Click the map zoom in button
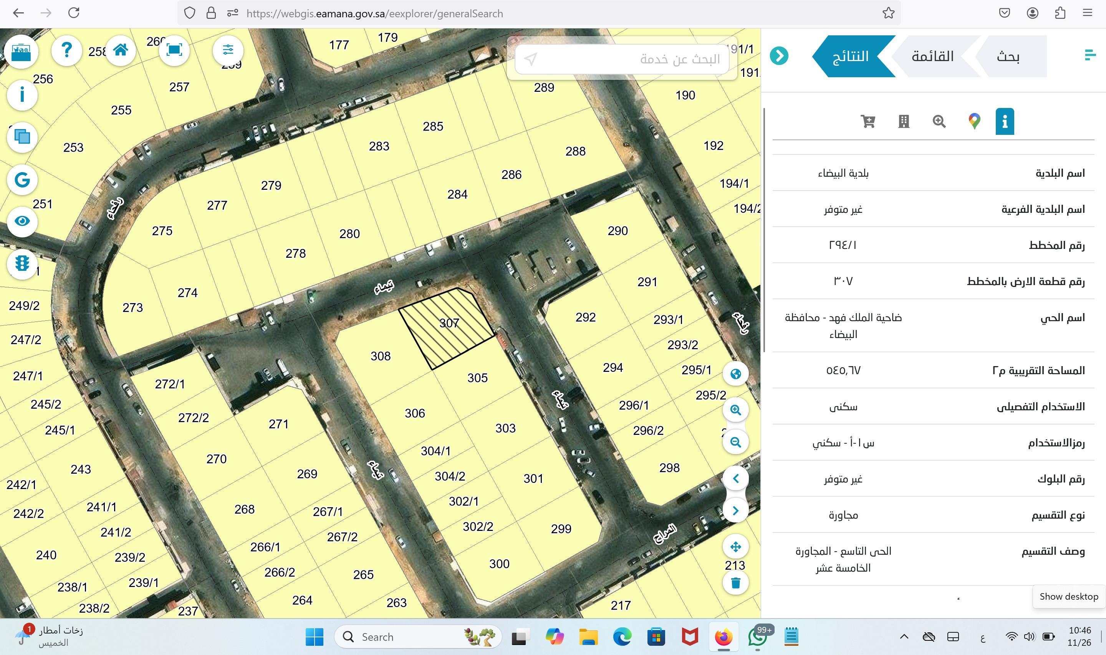This screenshot has height=655, width=1106. tap(735, 410)
